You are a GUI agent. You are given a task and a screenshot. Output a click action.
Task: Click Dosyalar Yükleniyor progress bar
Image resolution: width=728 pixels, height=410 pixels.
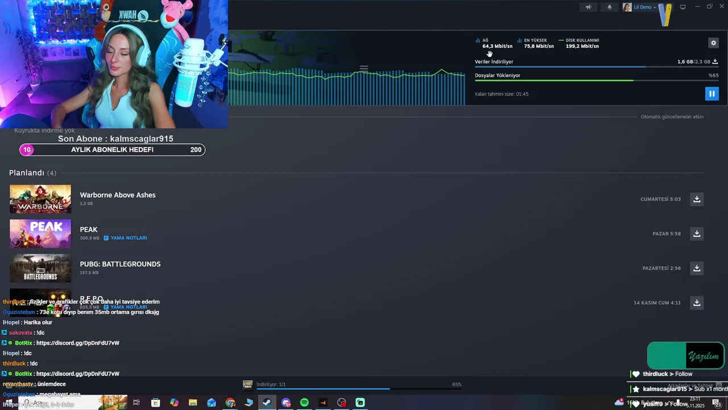597,80
